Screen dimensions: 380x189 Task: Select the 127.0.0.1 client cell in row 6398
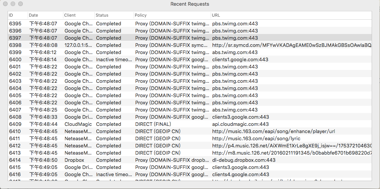[x=78, y=45]
